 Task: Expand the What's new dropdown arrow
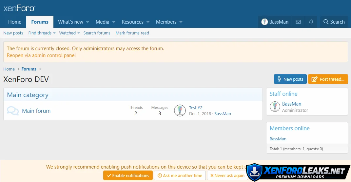click(88, 22)
